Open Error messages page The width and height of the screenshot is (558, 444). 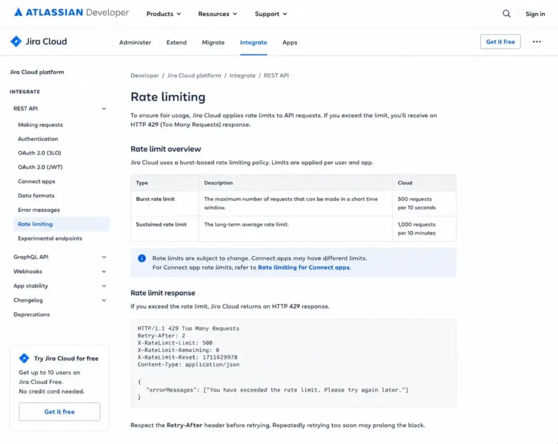click(39, 210)
